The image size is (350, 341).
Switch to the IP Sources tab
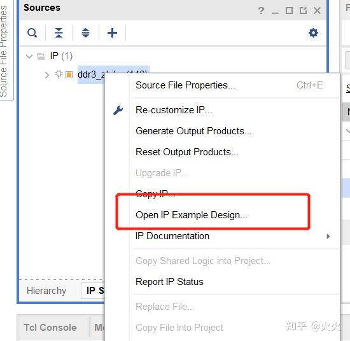coord(93,291)
